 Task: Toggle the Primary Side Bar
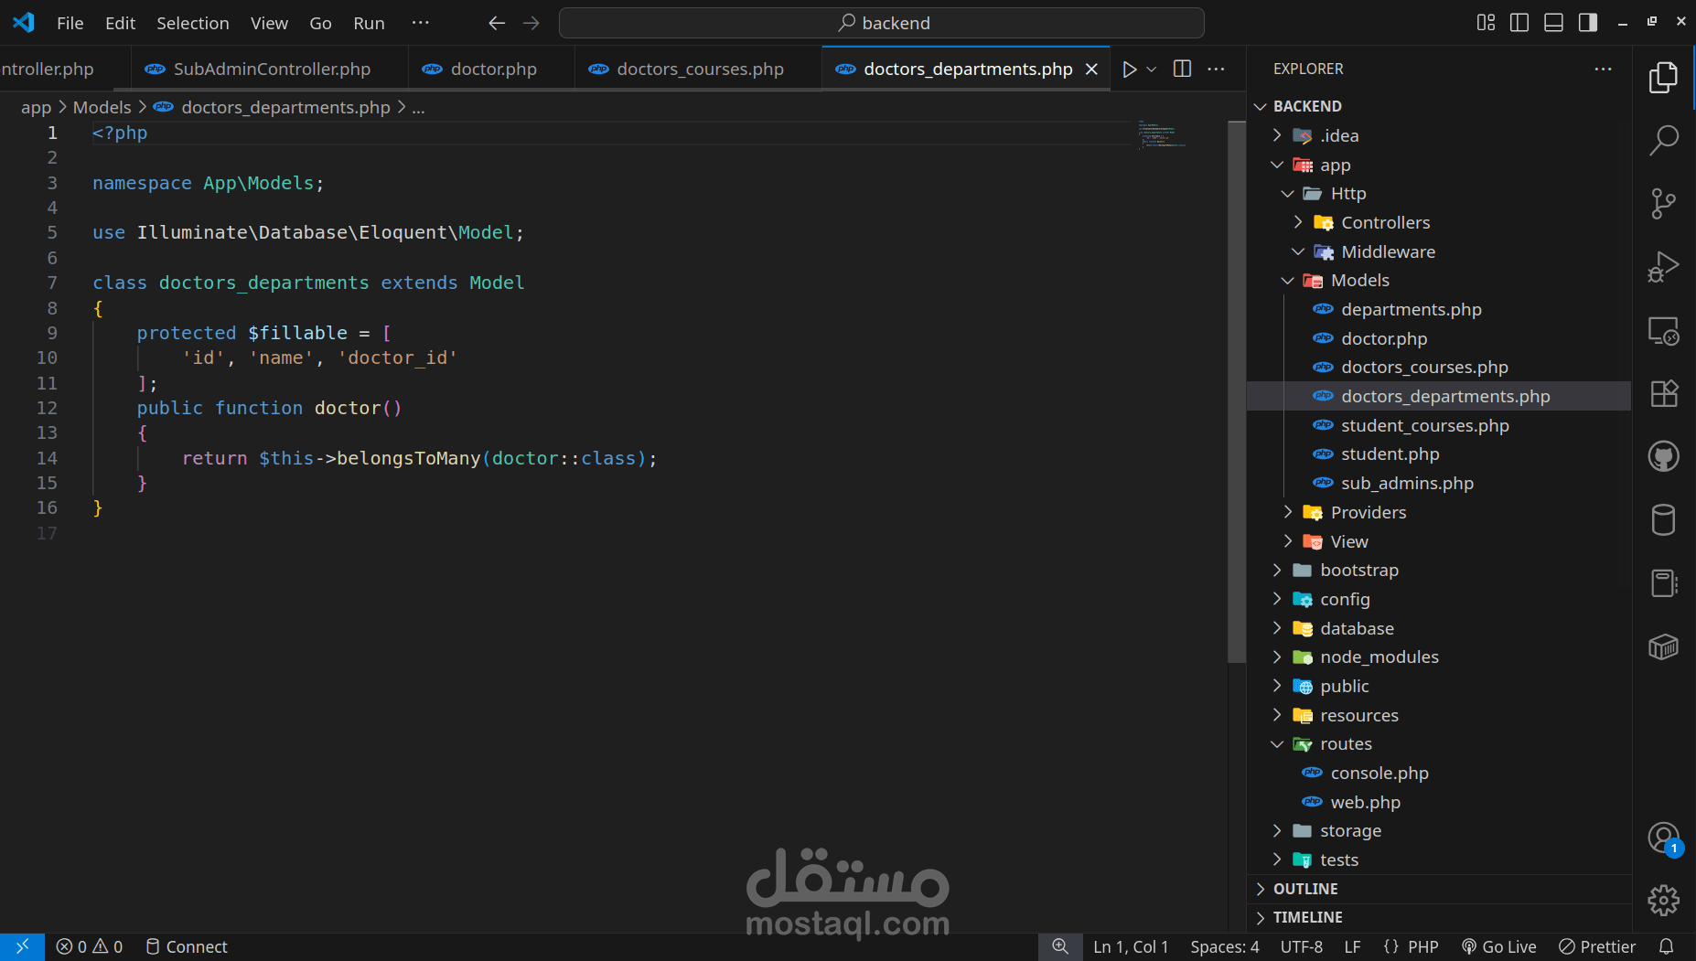click(x=1519, y=23)
